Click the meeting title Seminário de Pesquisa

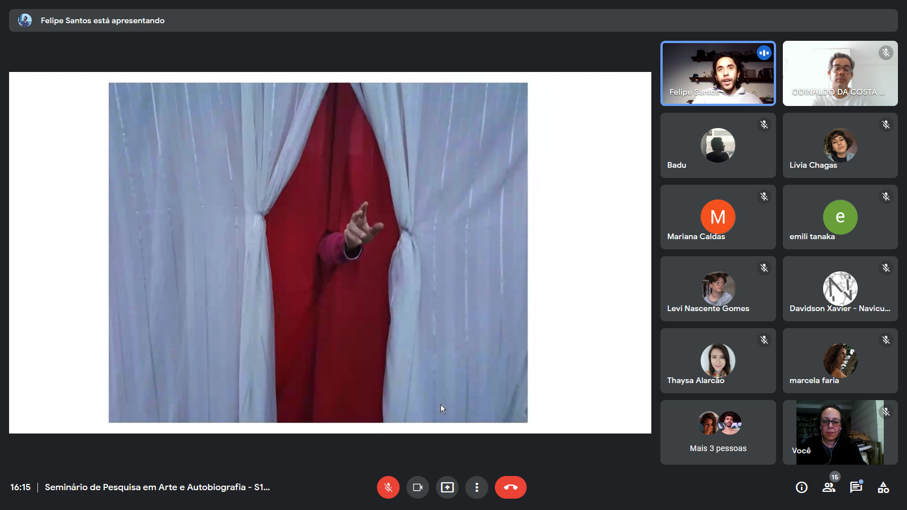(x=157, y=487)
